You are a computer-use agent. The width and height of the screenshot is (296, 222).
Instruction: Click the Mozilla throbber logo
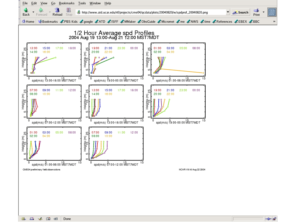point(272,12)
